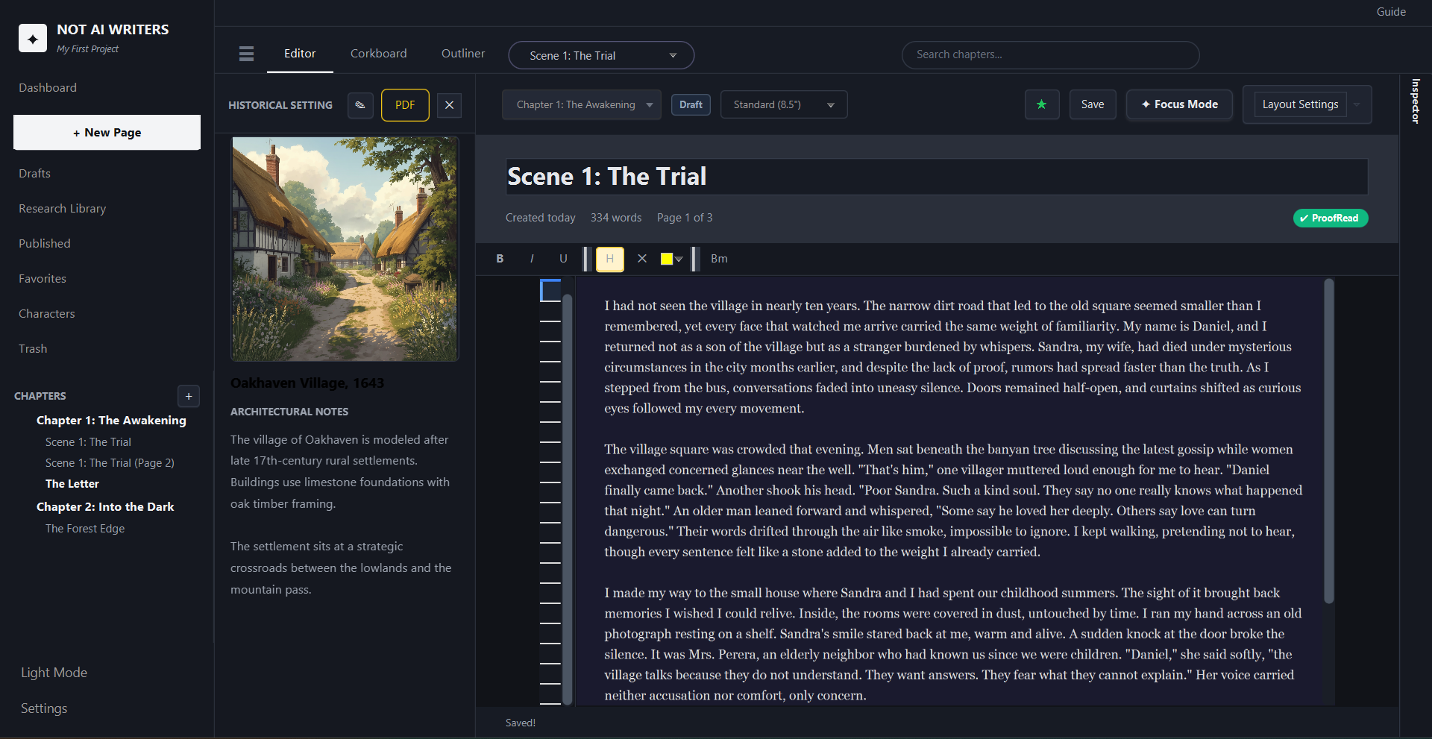Switch to the Corkboard tab
1432x739 pixels.
pyautogui.click(x=379, y=54)
